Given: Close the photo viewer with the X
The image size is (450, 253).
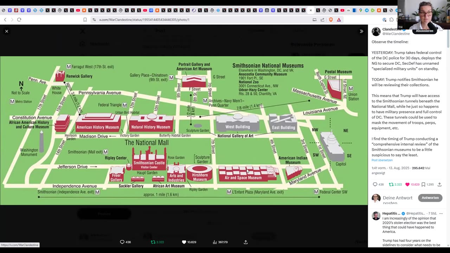Looking at the screenshot, I should 7,31.
